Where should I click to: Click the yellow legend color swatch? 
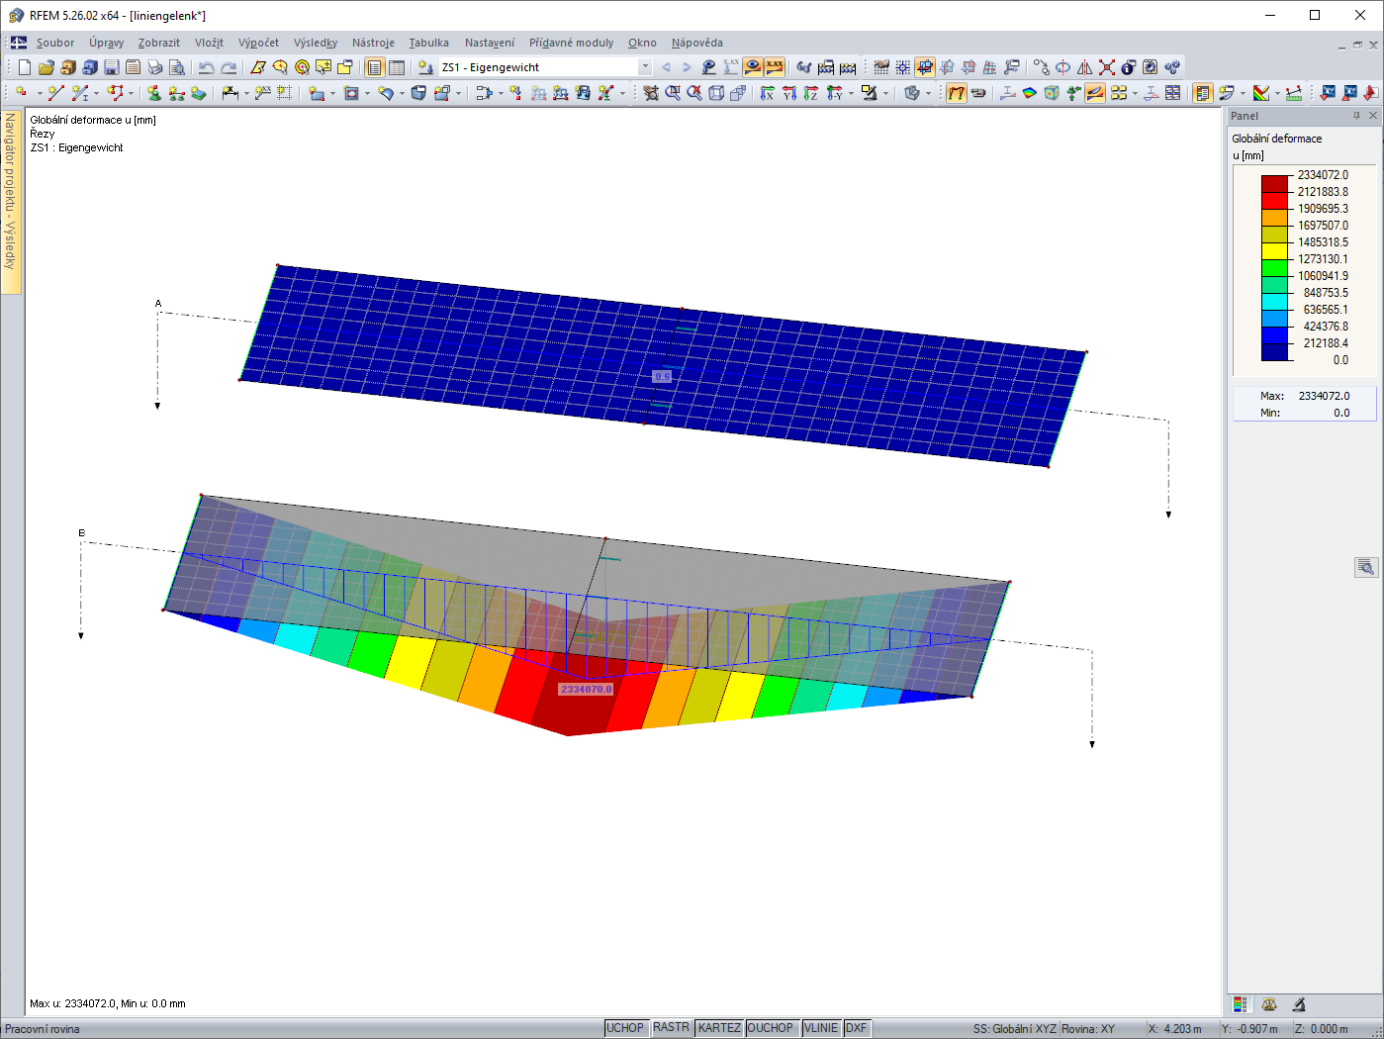pyautogui.click(x=1275, y=250)
